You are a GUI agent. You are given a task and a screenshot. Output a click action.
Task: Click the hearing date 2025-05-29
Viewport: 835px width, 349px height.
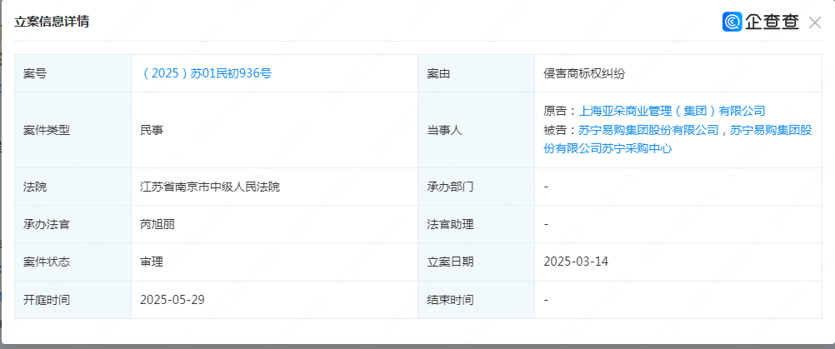tap(172, 300)
